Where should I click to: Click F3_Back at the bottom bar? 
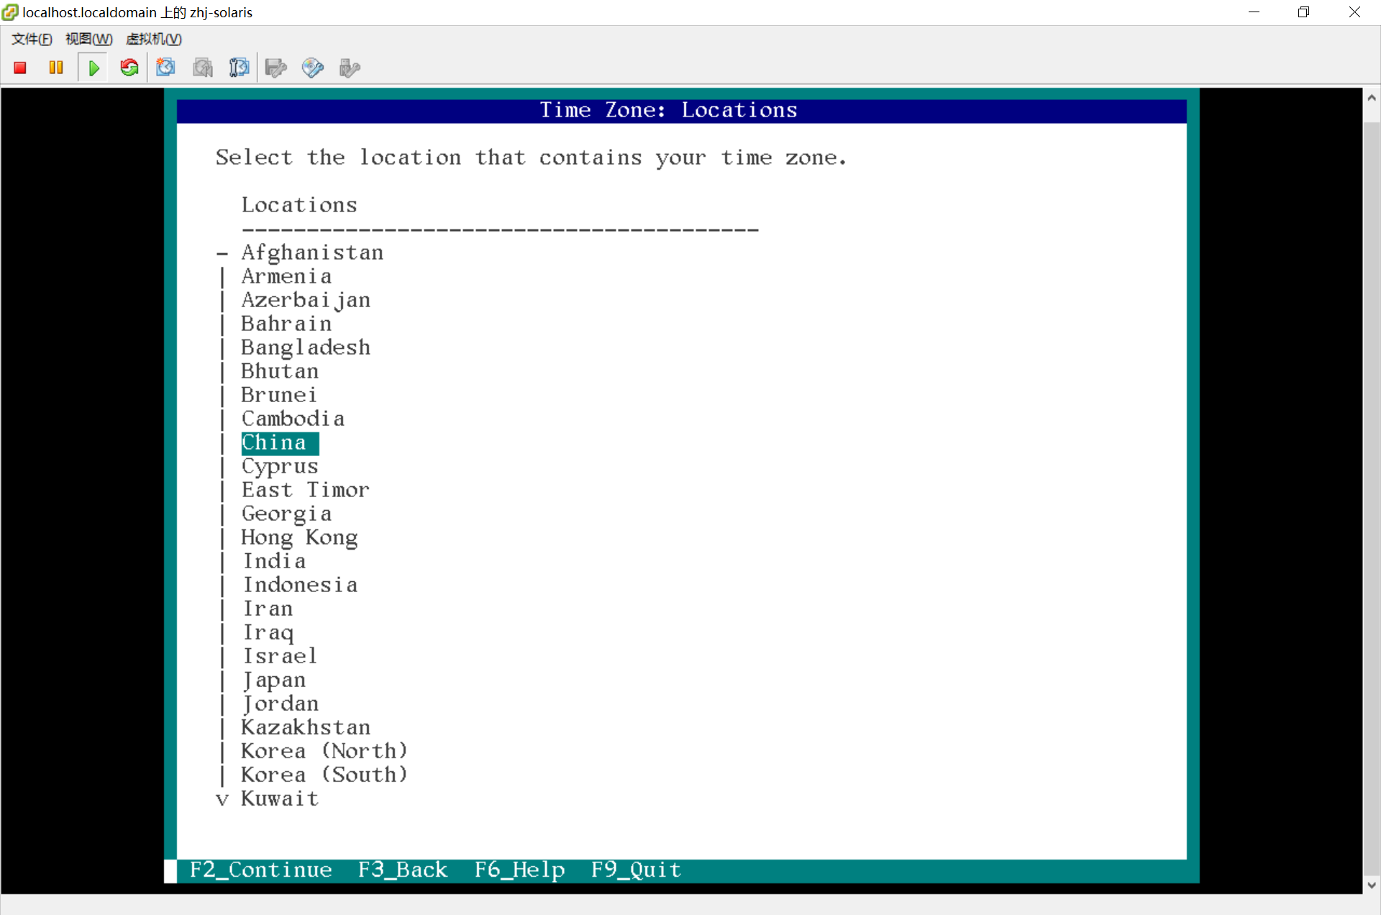(x=403, y=870)
